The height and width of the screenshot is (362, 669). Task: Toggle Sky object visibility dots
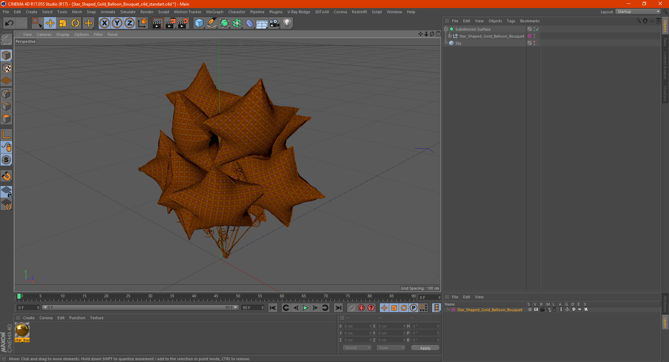click(x=534, y=43)
